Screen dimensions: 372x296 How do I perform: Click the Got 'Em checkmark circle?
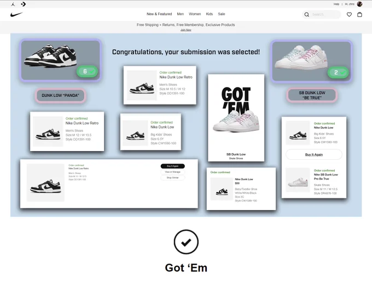point(186,242)
